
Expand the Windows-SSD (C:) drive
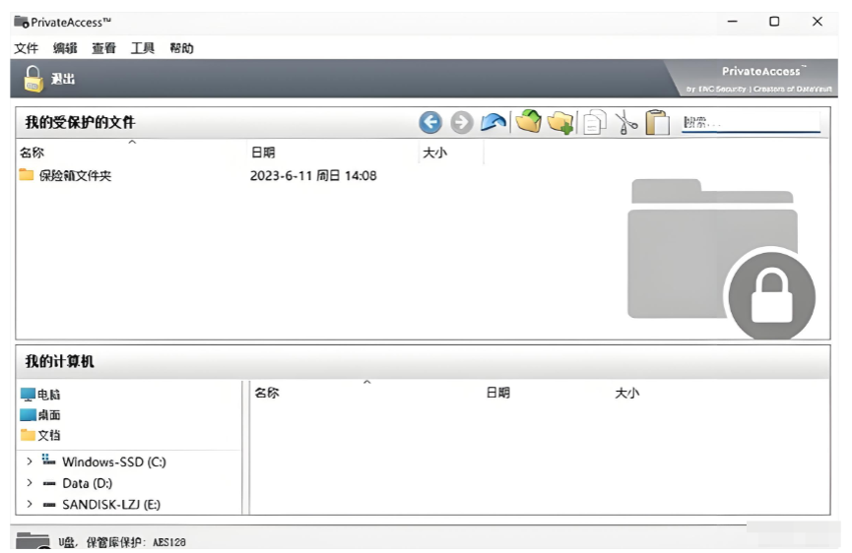coord(30,461)
